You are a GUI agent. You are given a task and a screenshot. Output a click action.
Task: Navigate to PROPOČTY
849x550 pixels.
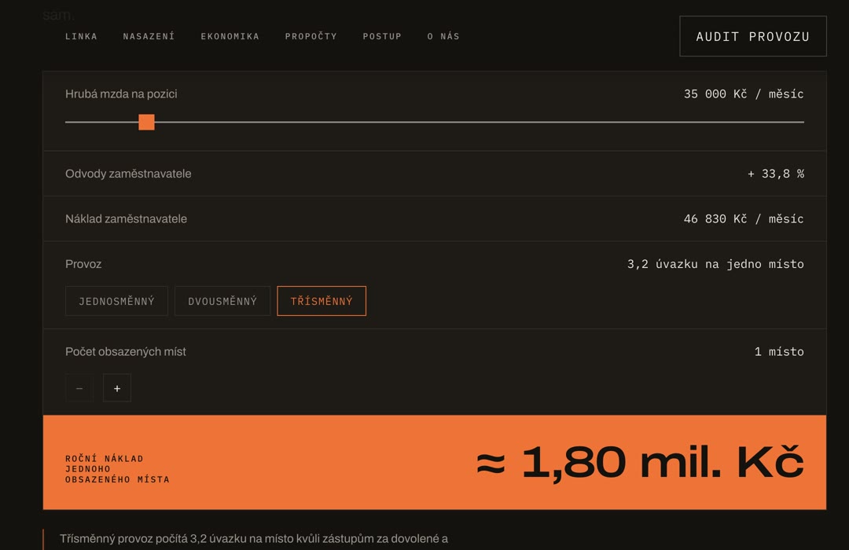(x=311, y=36)
